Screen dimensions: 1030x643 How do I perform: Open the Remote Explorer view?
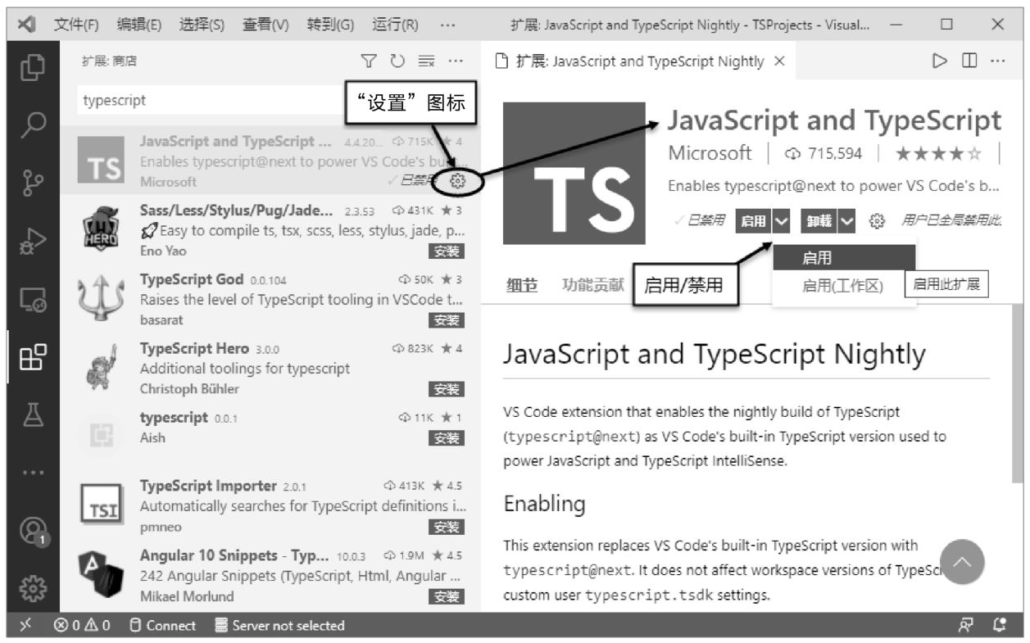click(33, 300)
